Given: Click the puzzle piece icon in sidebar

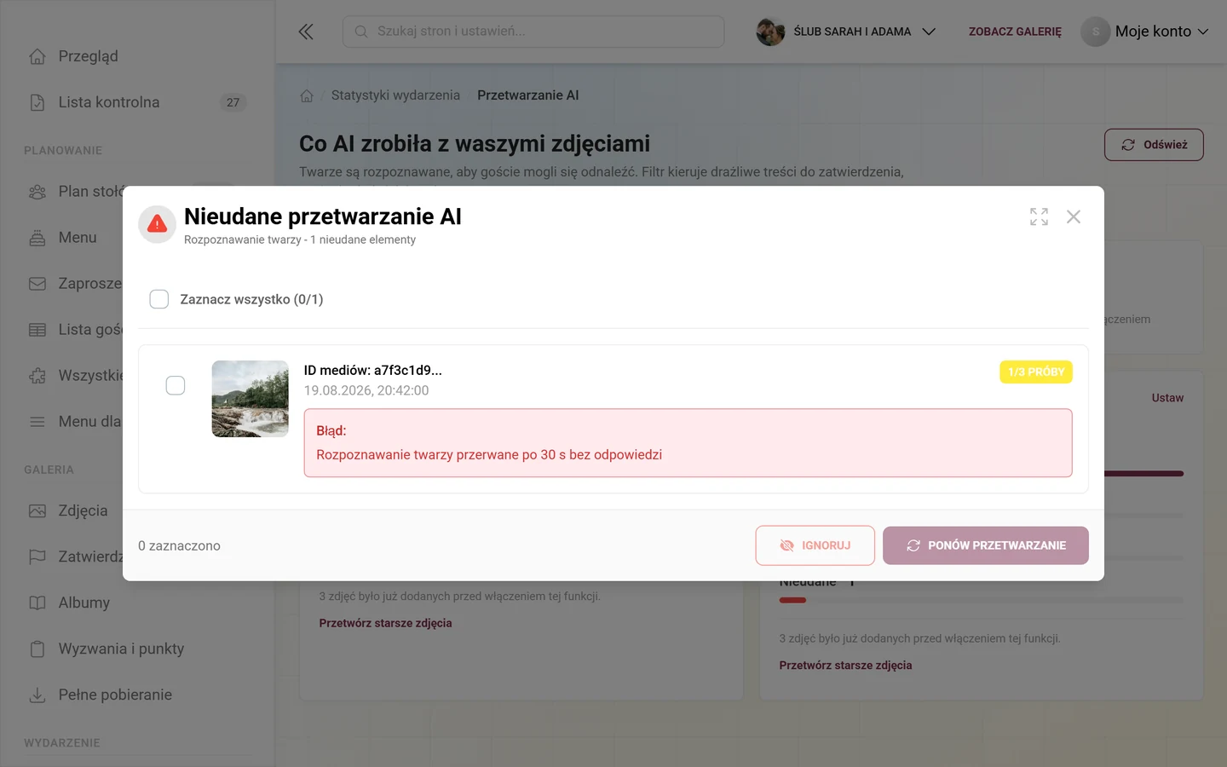Looking at the screenshot, I should coord(37,376).
